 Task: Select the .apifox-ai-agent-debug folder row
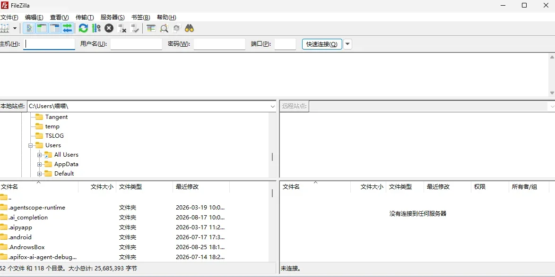pos(135,257)
